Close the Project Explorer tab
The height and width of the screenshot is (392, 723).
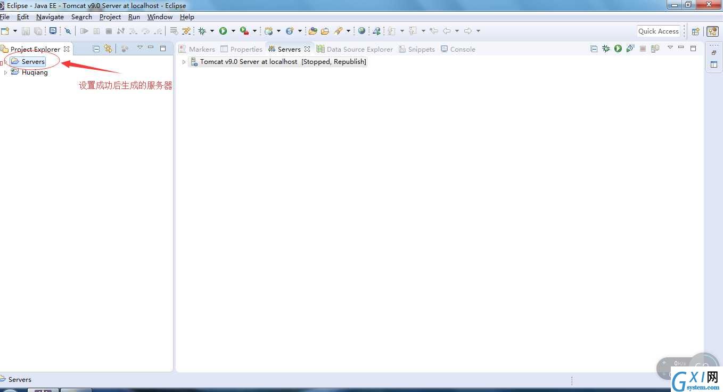point(67,49)
